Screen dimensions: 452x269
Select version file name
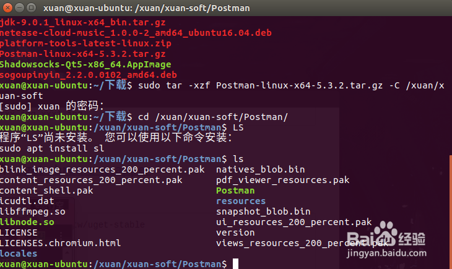[235, 233]
